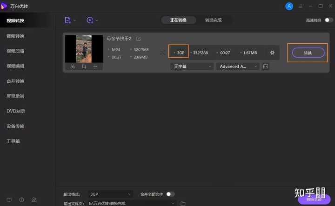
Task: Click the effects list icon under thumbnail
Action: pyautogui.click(x=95, y=66)
